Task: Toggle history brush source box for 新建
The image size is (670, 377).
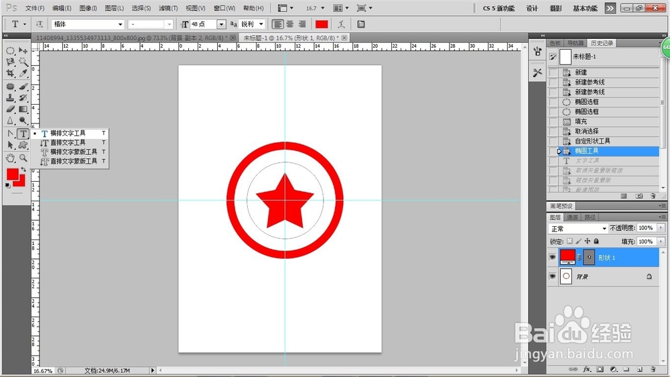Action: point(553,72)
